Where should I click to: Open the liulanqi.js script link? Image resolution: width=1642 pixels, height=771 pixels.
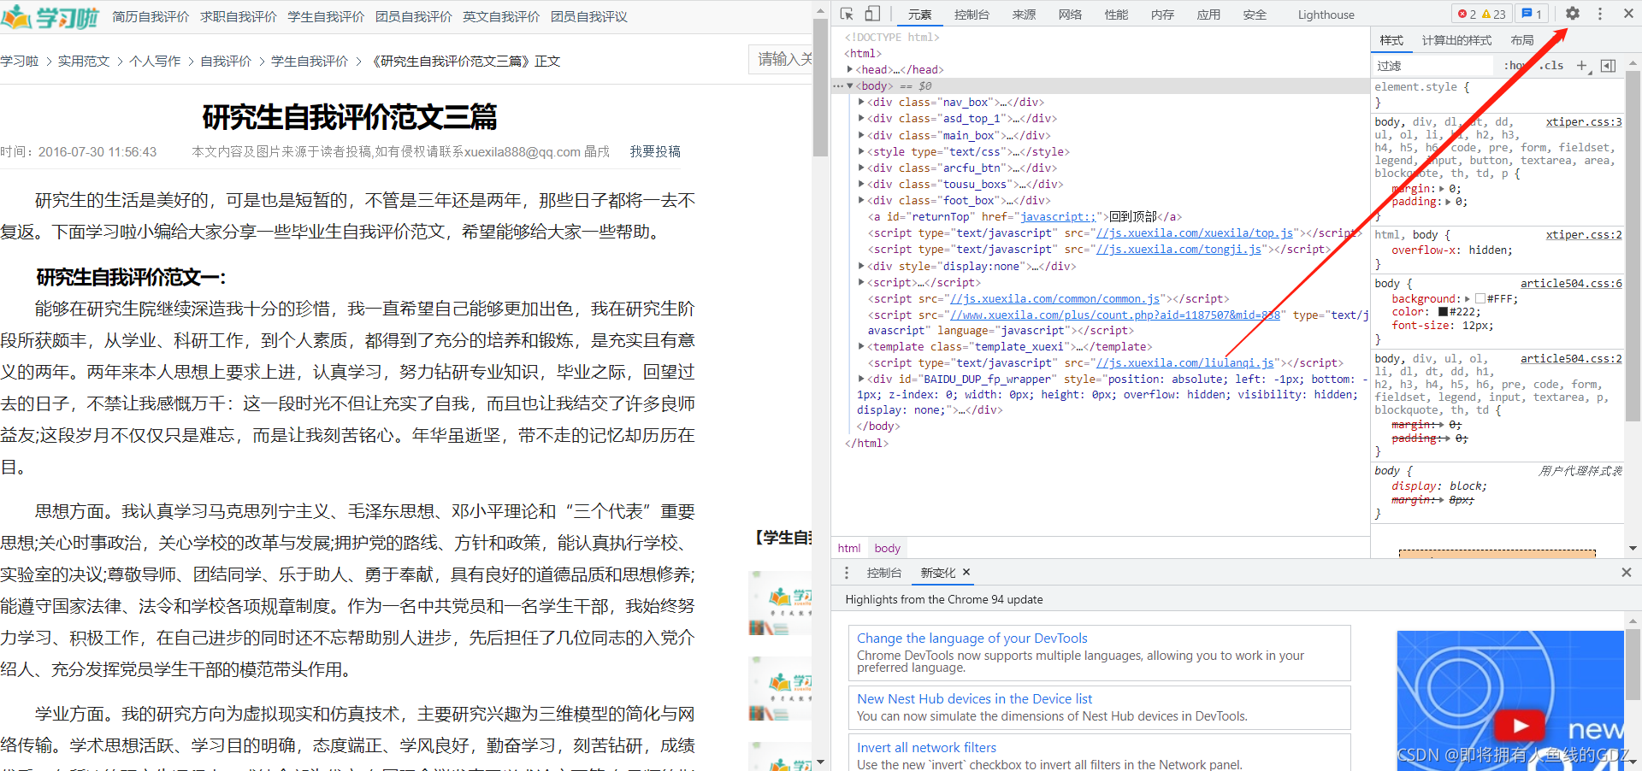point(1185,362)
